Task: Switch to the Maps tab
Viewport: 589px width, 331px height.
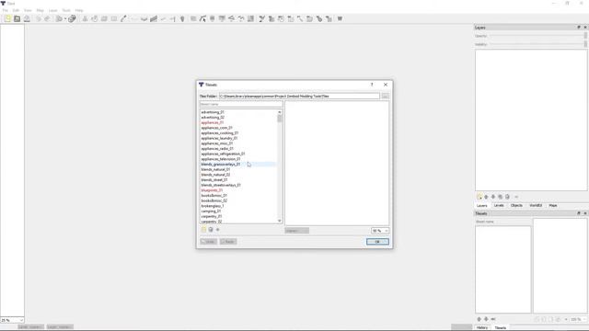Action: (553, 206)
